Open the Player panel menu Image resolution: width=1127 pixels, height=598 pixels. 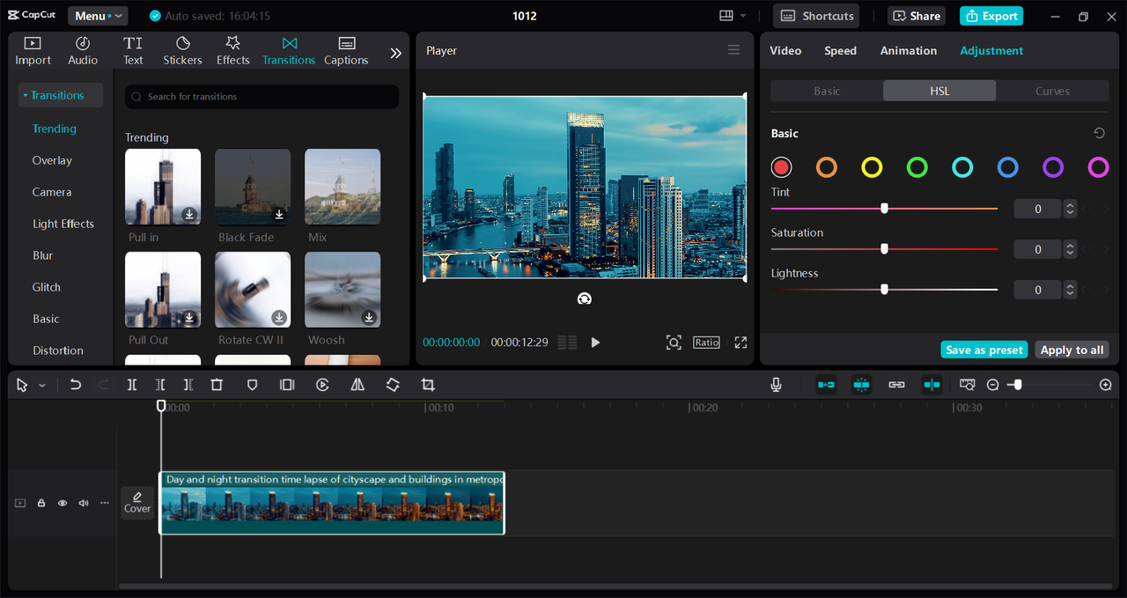(733, 50)
